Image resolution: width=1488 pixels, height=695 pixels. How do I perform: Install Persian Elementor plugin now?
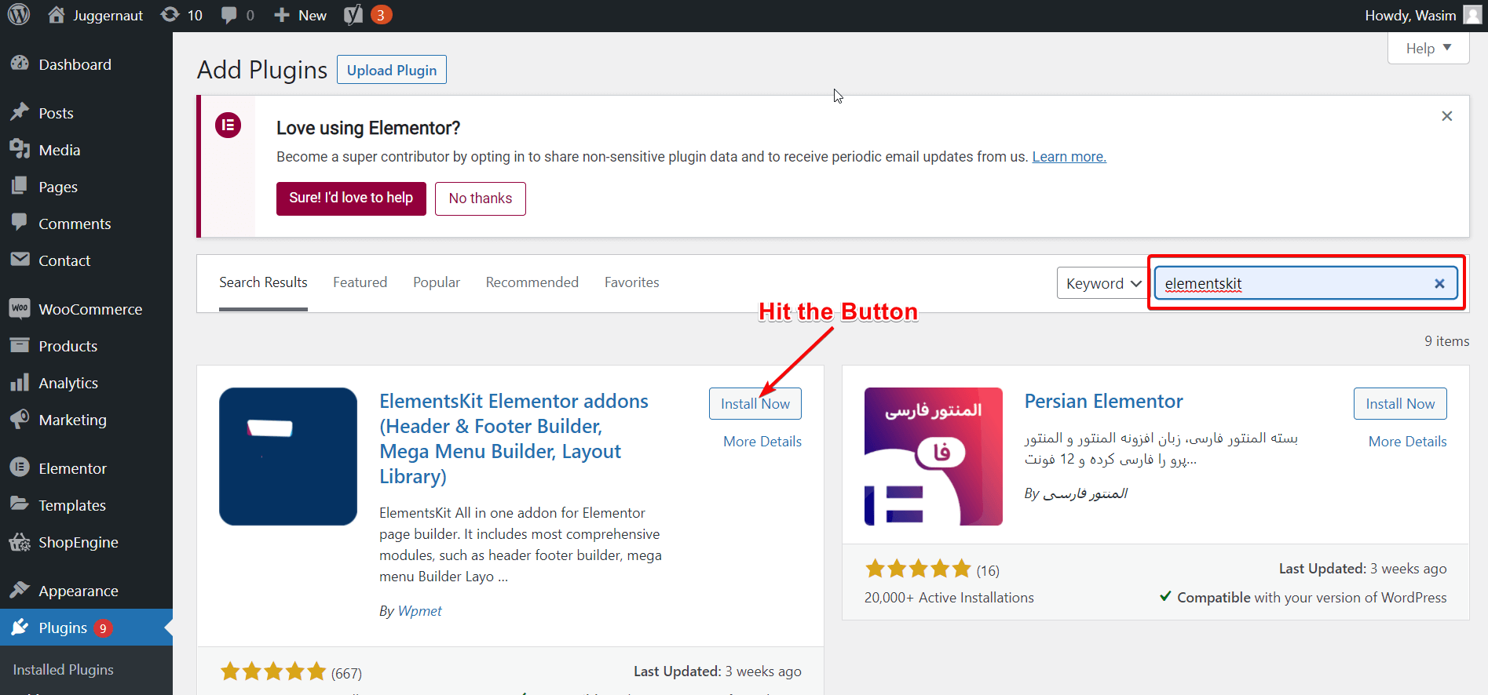coord(1400,404)
